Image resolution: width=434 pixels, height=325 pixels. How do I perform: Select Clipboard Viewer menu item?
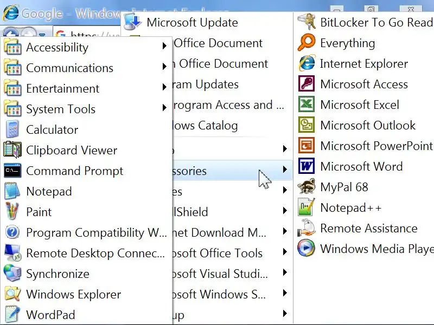(x=72, y=150)
